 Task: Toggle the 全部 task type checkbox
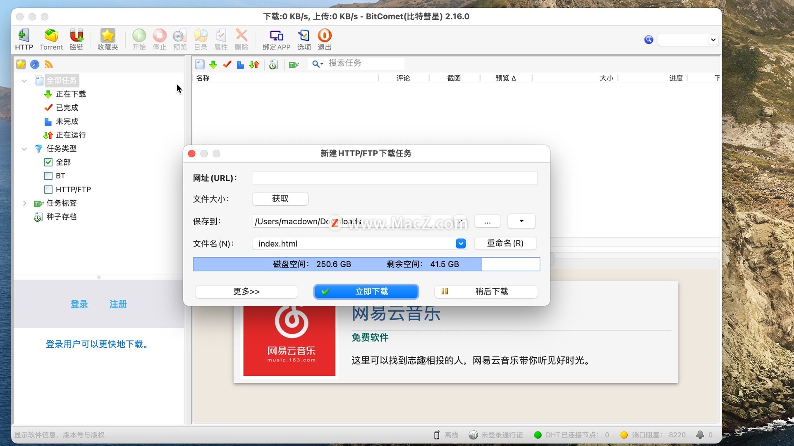(48, 162)
